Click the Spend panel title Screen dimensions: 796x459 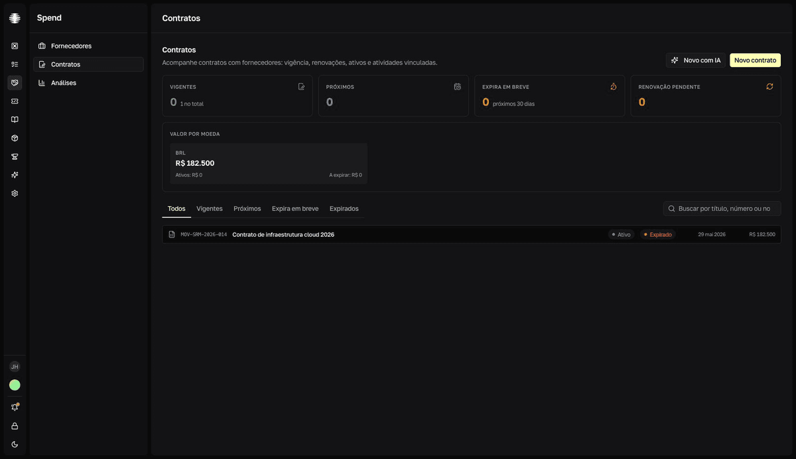pyautogui.click(x=49, y=19)
